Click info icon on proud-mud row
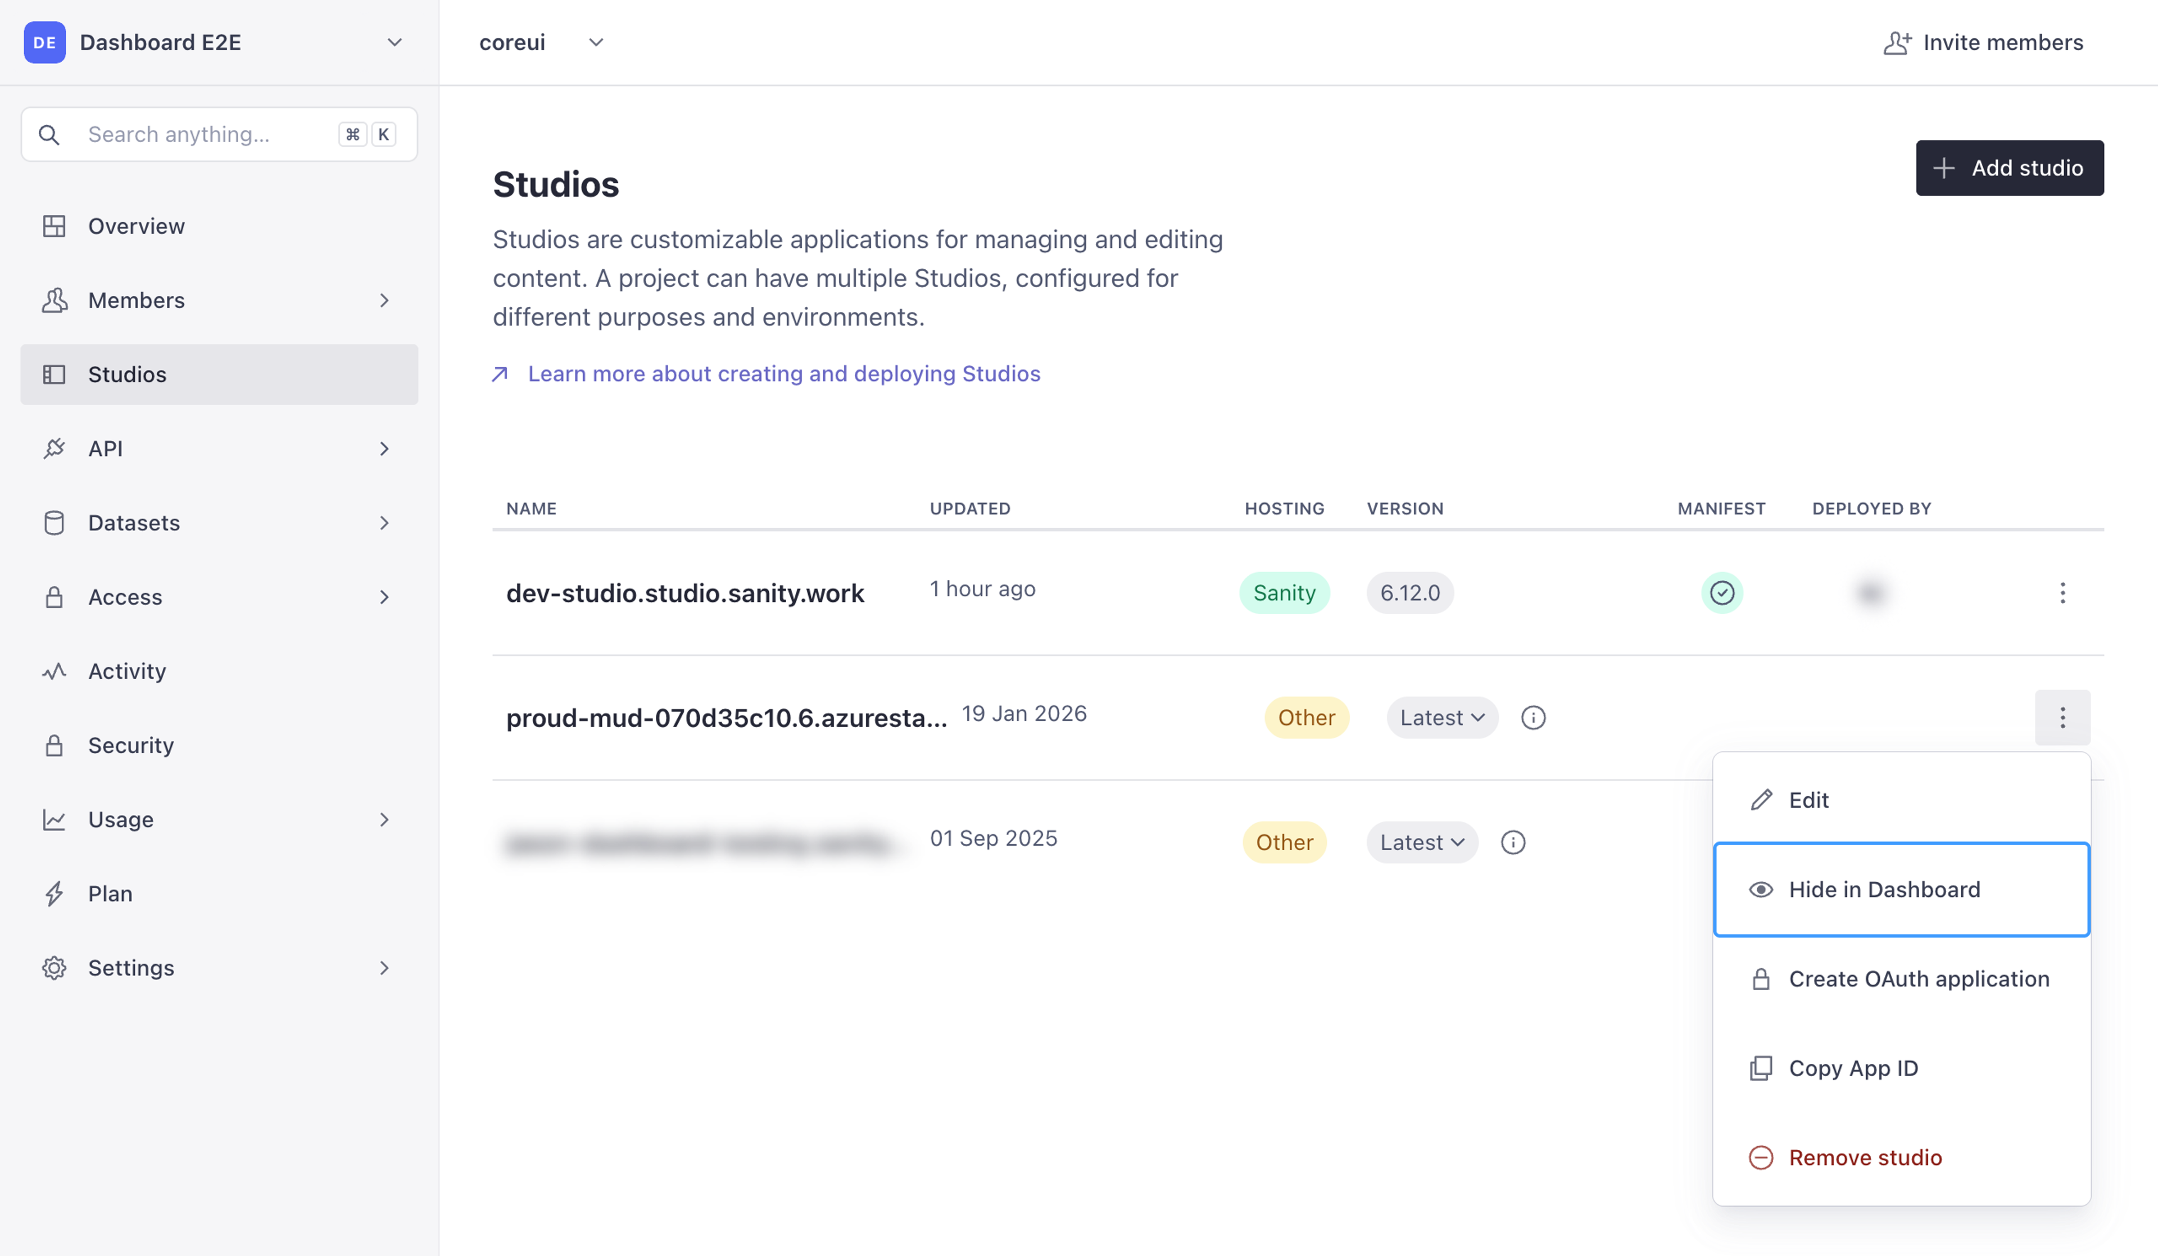This screenshot has width=2158, height=1256. pyautogui.click(x=1533, y=718)
